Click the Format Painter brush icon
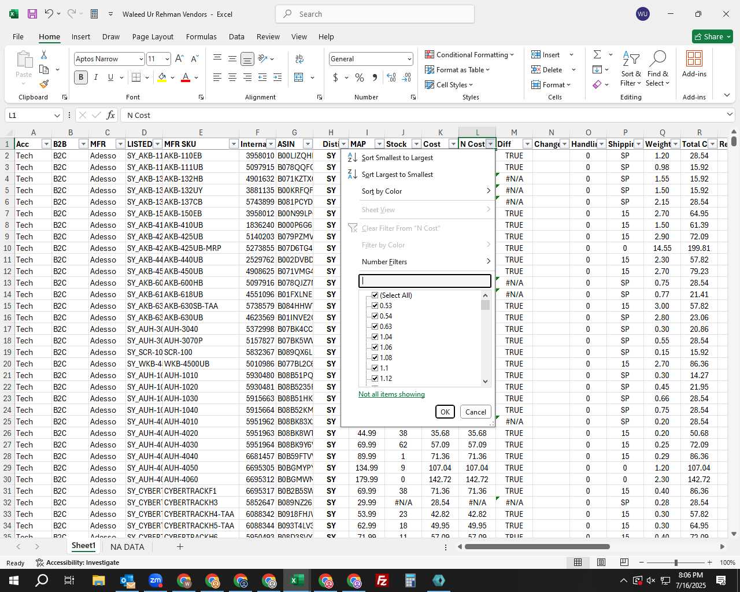740x592 pixels. (44, 84)
